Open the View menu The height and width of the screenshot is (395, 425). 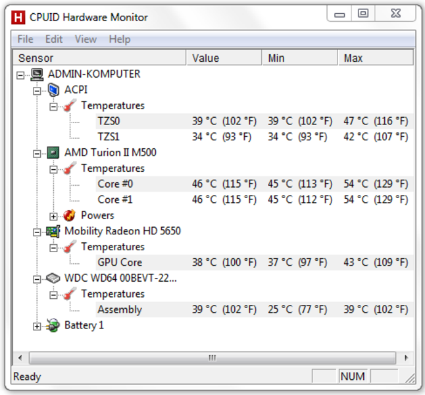86,39
